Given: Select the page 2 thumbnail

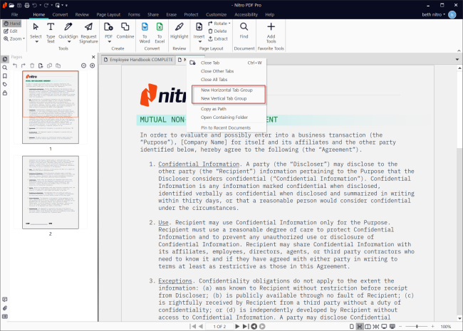Looking at the screenshot, I should (x=50, y=192).
